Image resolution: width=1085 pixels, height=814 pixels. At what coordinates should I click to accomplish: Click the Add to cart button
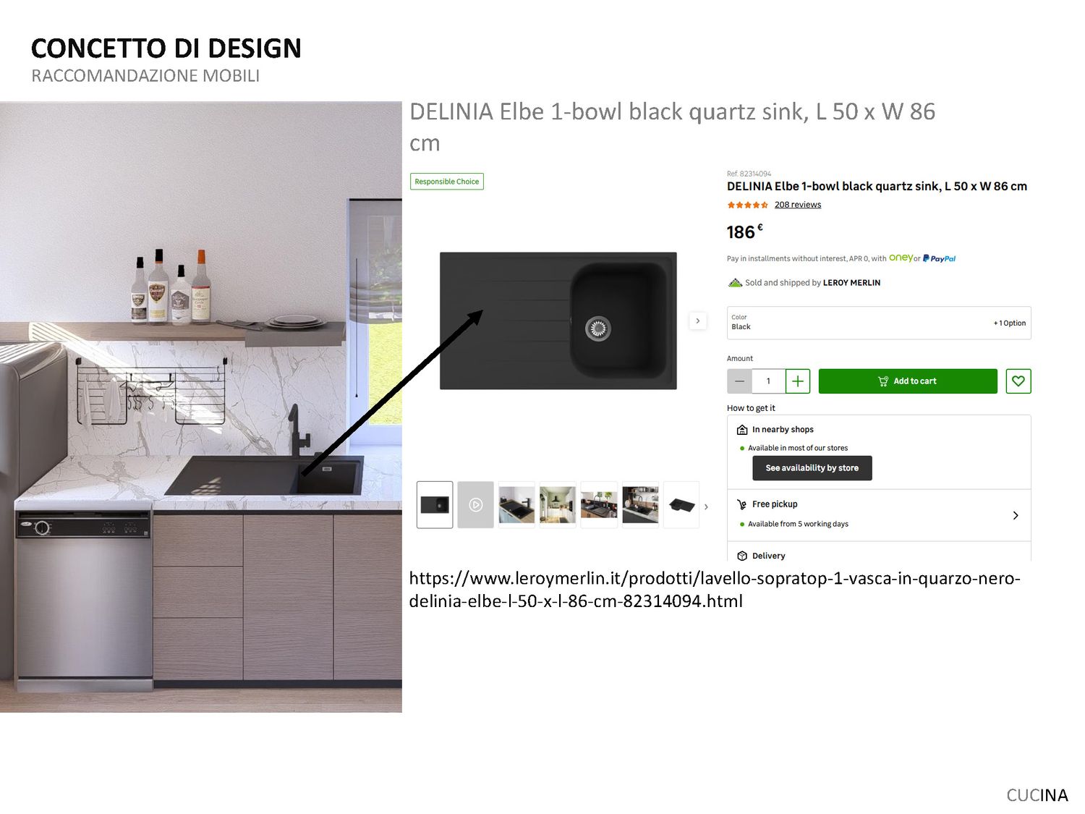908,381
